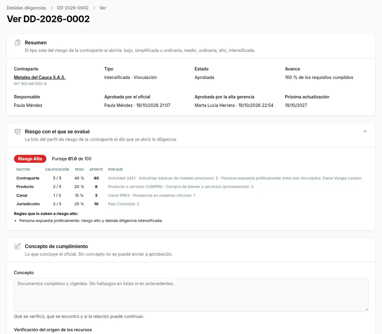Click the Resumen clipboard icon
The width and height of the screenshot is (382, 334).
[x=17, y=43]
